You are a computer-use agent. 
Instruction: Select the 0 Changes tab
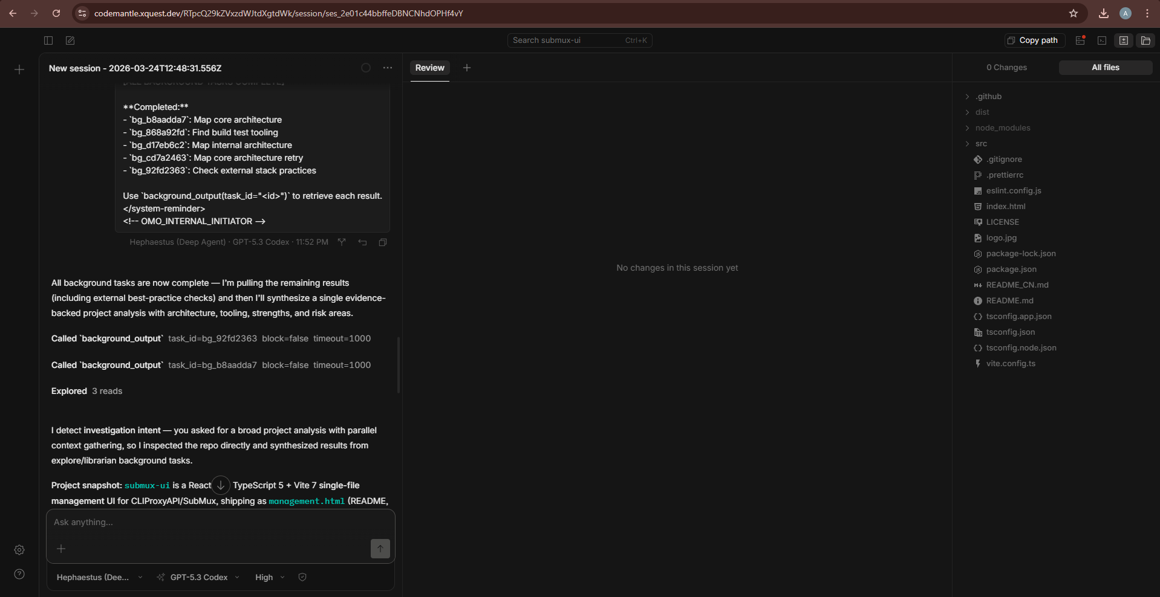pyautogui.click(x=1006, y=68)
